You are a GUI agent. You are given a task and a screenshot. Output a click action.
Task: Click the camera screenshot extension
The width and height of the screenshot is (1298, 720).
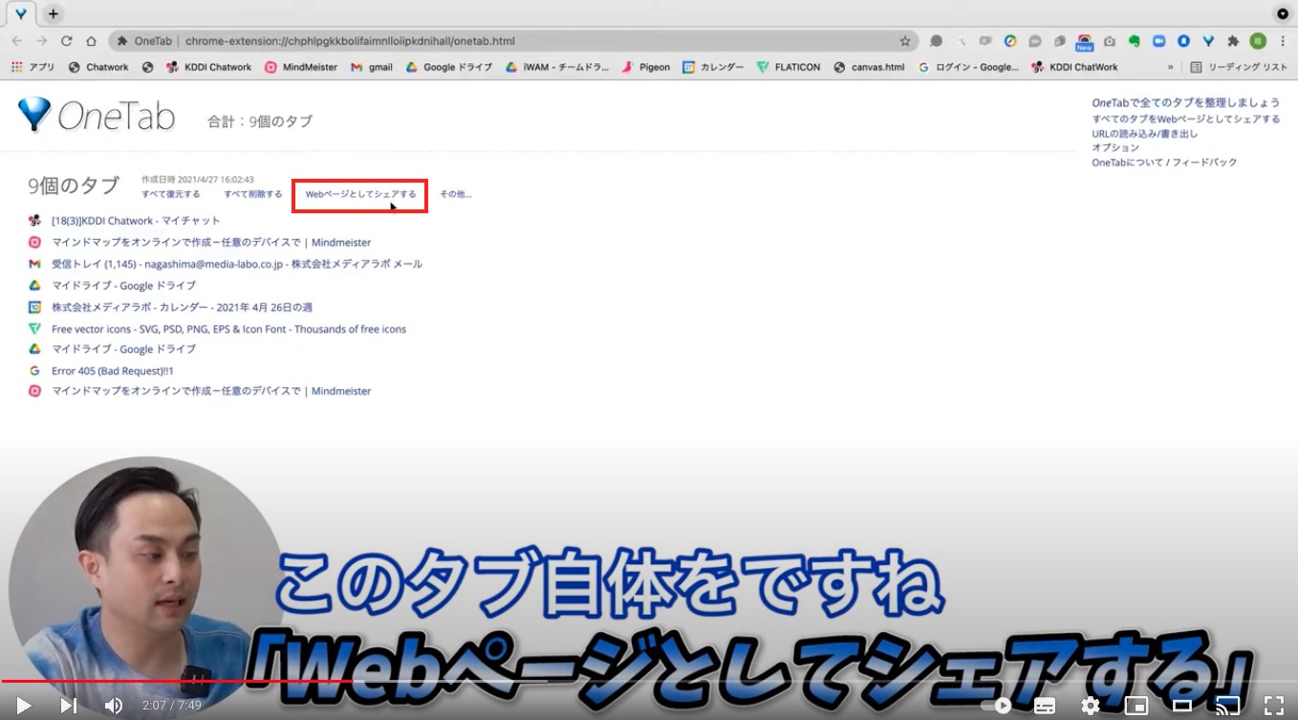pyautogui.click(x=1110, y=41)
